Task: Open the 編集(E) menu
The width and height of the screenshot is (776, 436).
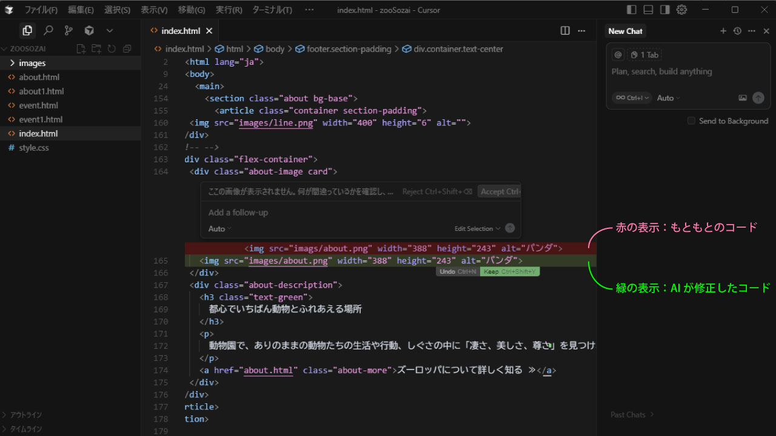Action: click(81, 10)
